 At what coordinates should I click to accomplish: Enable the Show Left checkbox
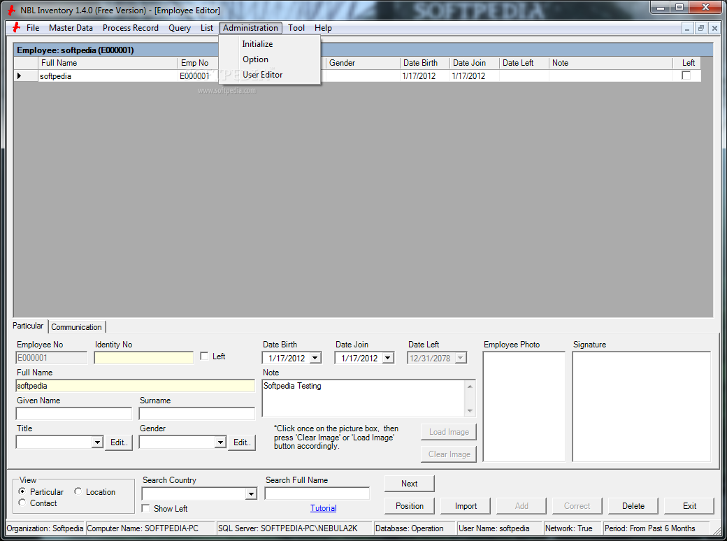coord(145,509)
